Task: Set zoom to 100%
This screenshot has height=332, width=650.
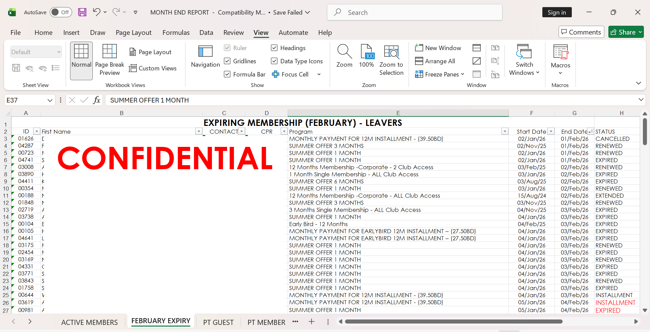Action: click(x=367, y=56)
